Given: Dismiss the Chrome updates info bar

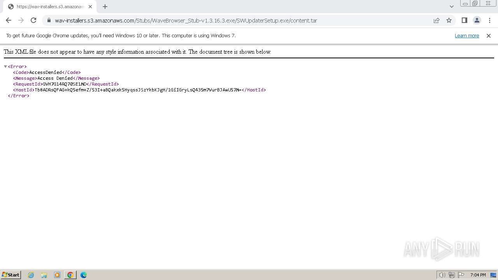Looking at the screenshot, I should click(x=489, y=35).
